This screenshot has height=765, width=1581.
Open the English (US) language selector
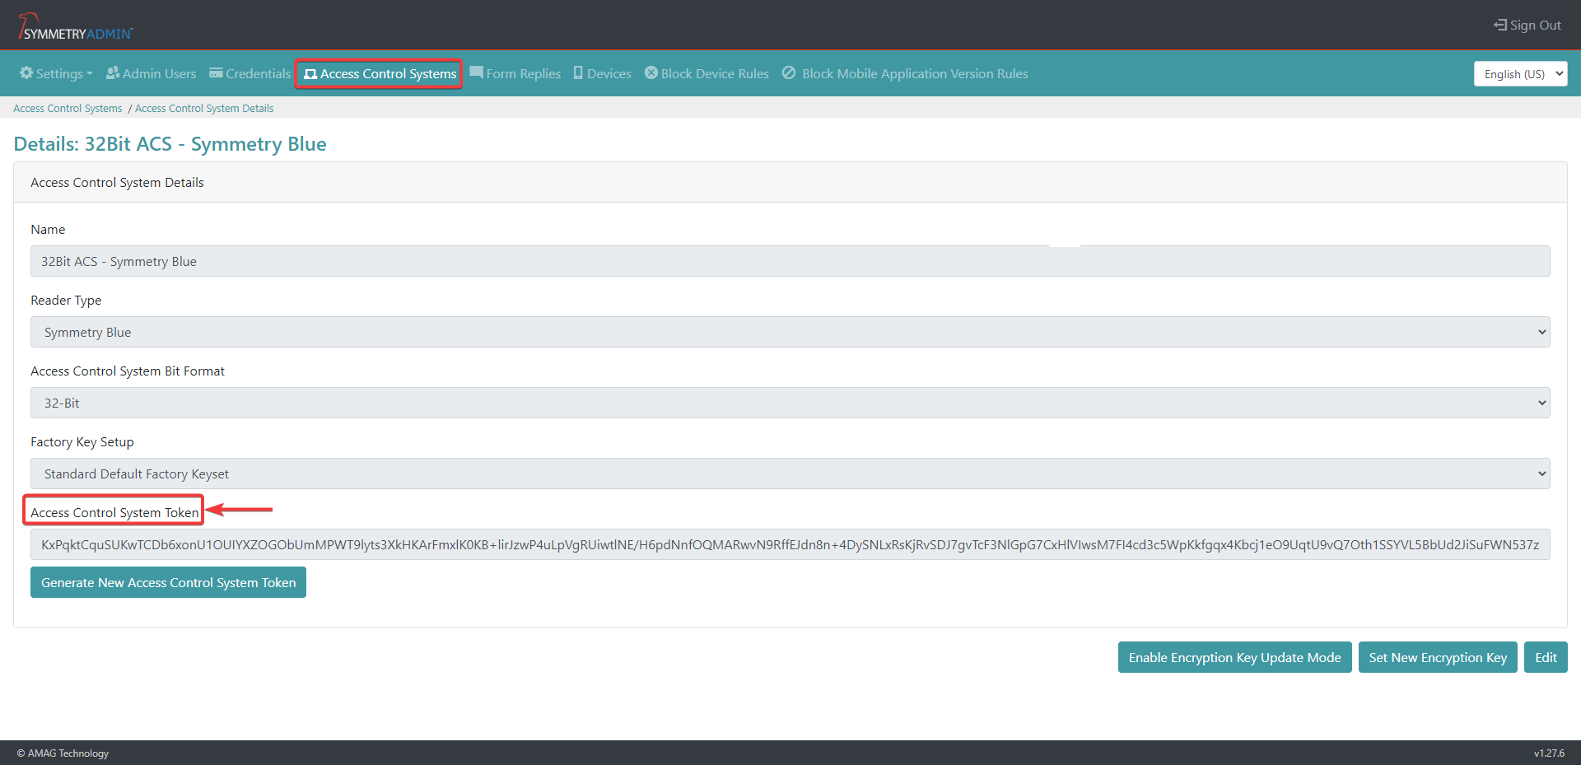(x=1520, y=74)
